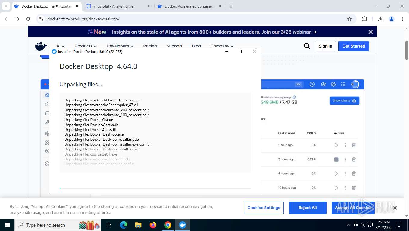Go back to previous page

click(x=7, y=19)
